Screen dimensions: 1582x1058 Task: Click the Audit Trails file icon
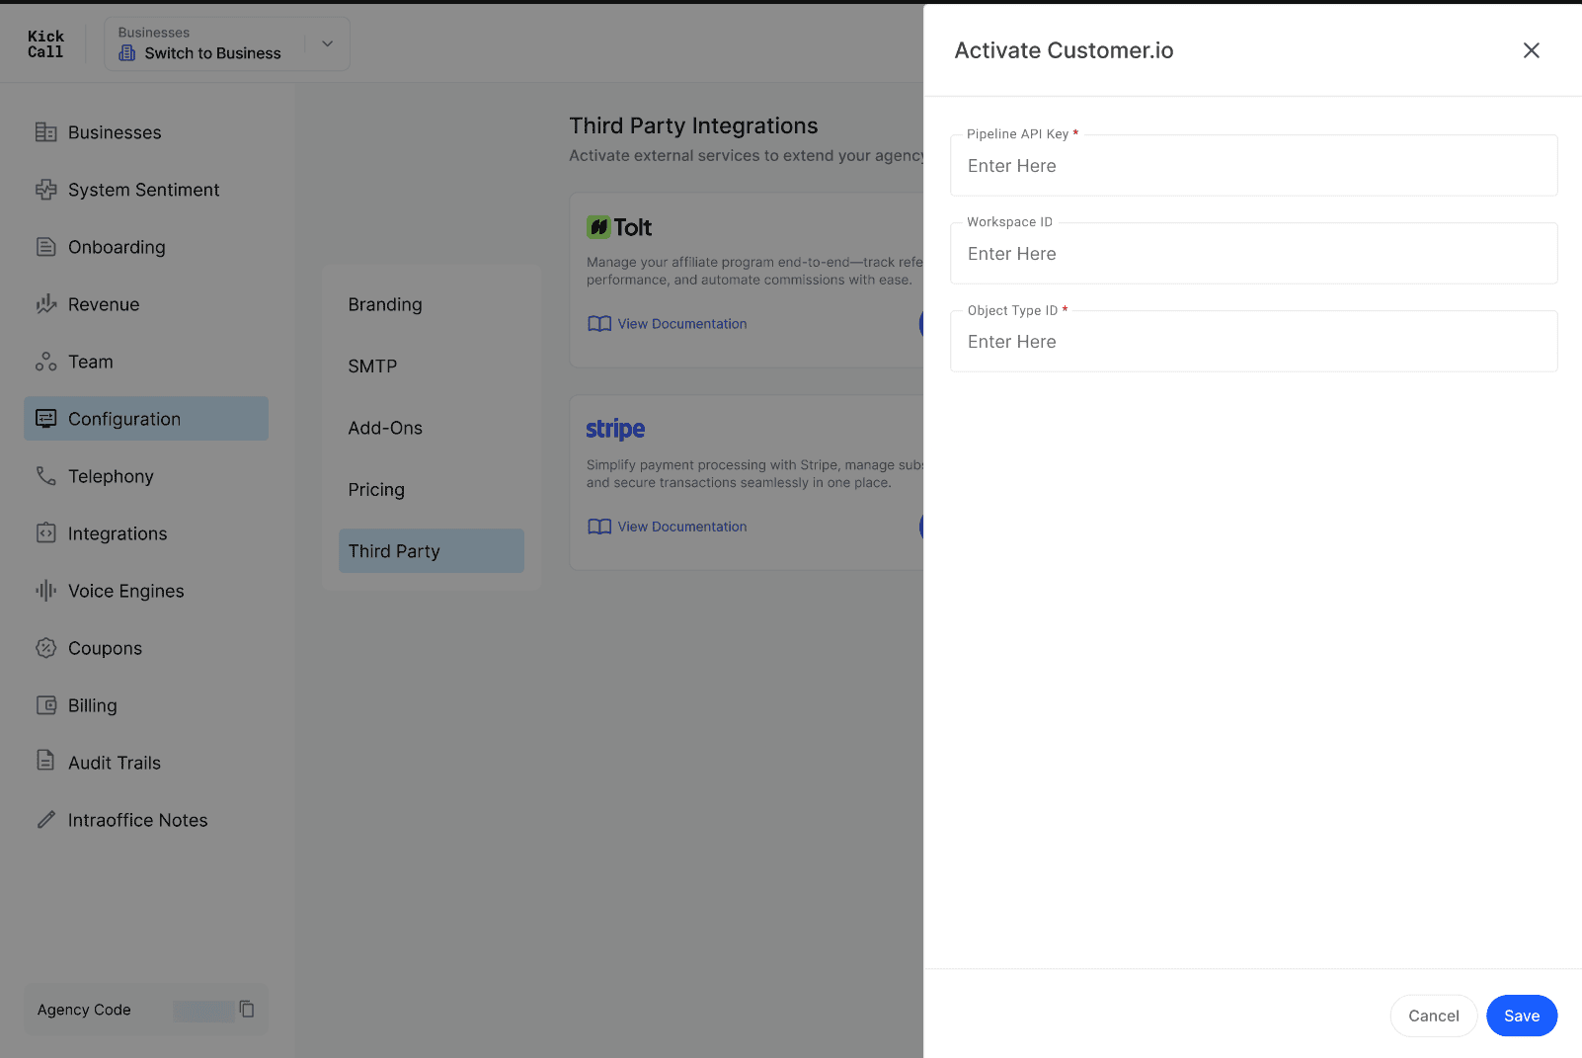click(45, 761)
